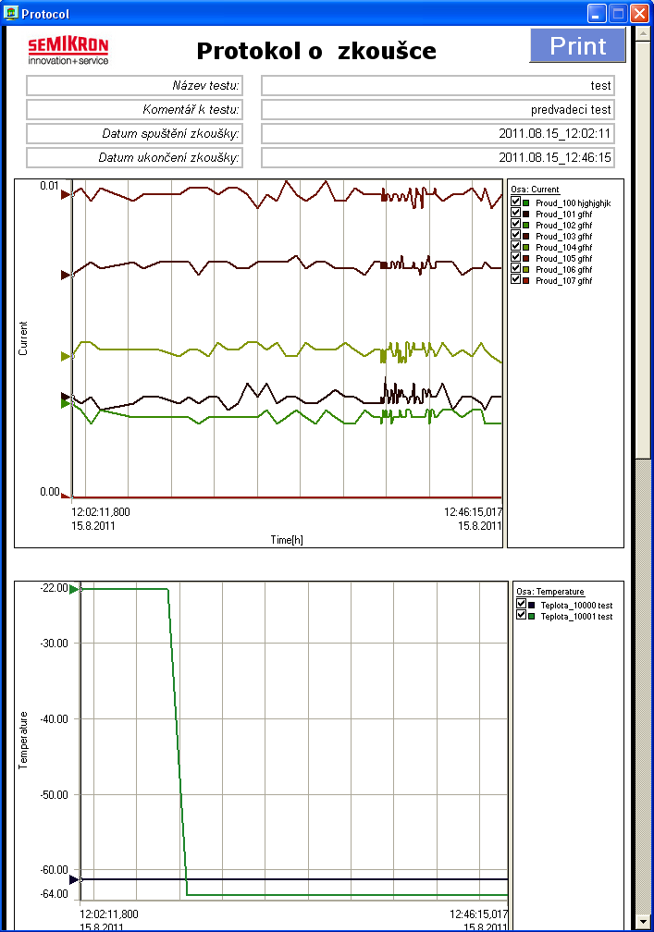Disable the Proud_107 gfhf series

pyautogui.click(x=516, y=280)
